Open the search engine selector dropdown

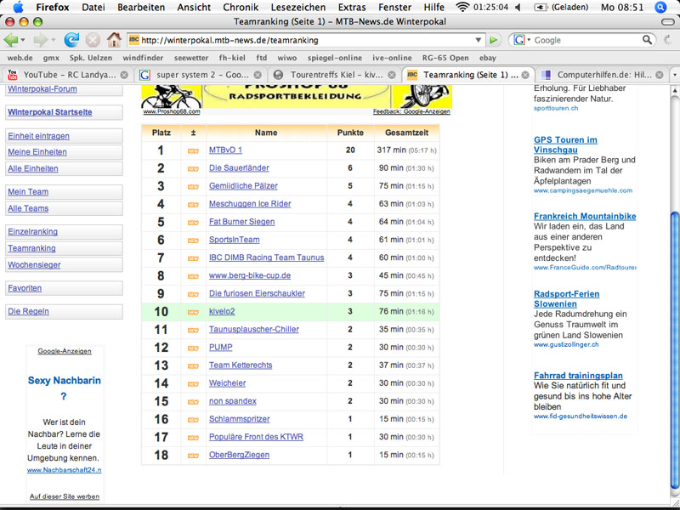[x=522, y=40]
